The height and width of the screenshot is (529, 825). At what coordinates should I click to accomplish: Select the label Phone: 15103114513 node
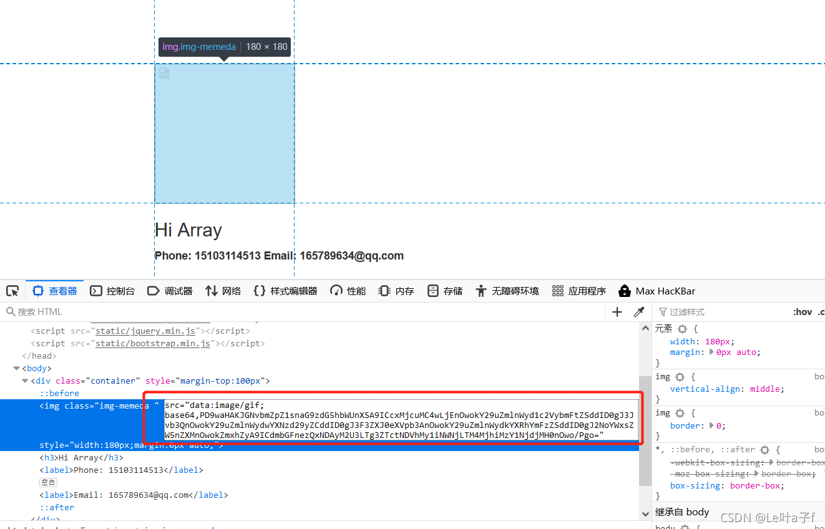point(121,470)
